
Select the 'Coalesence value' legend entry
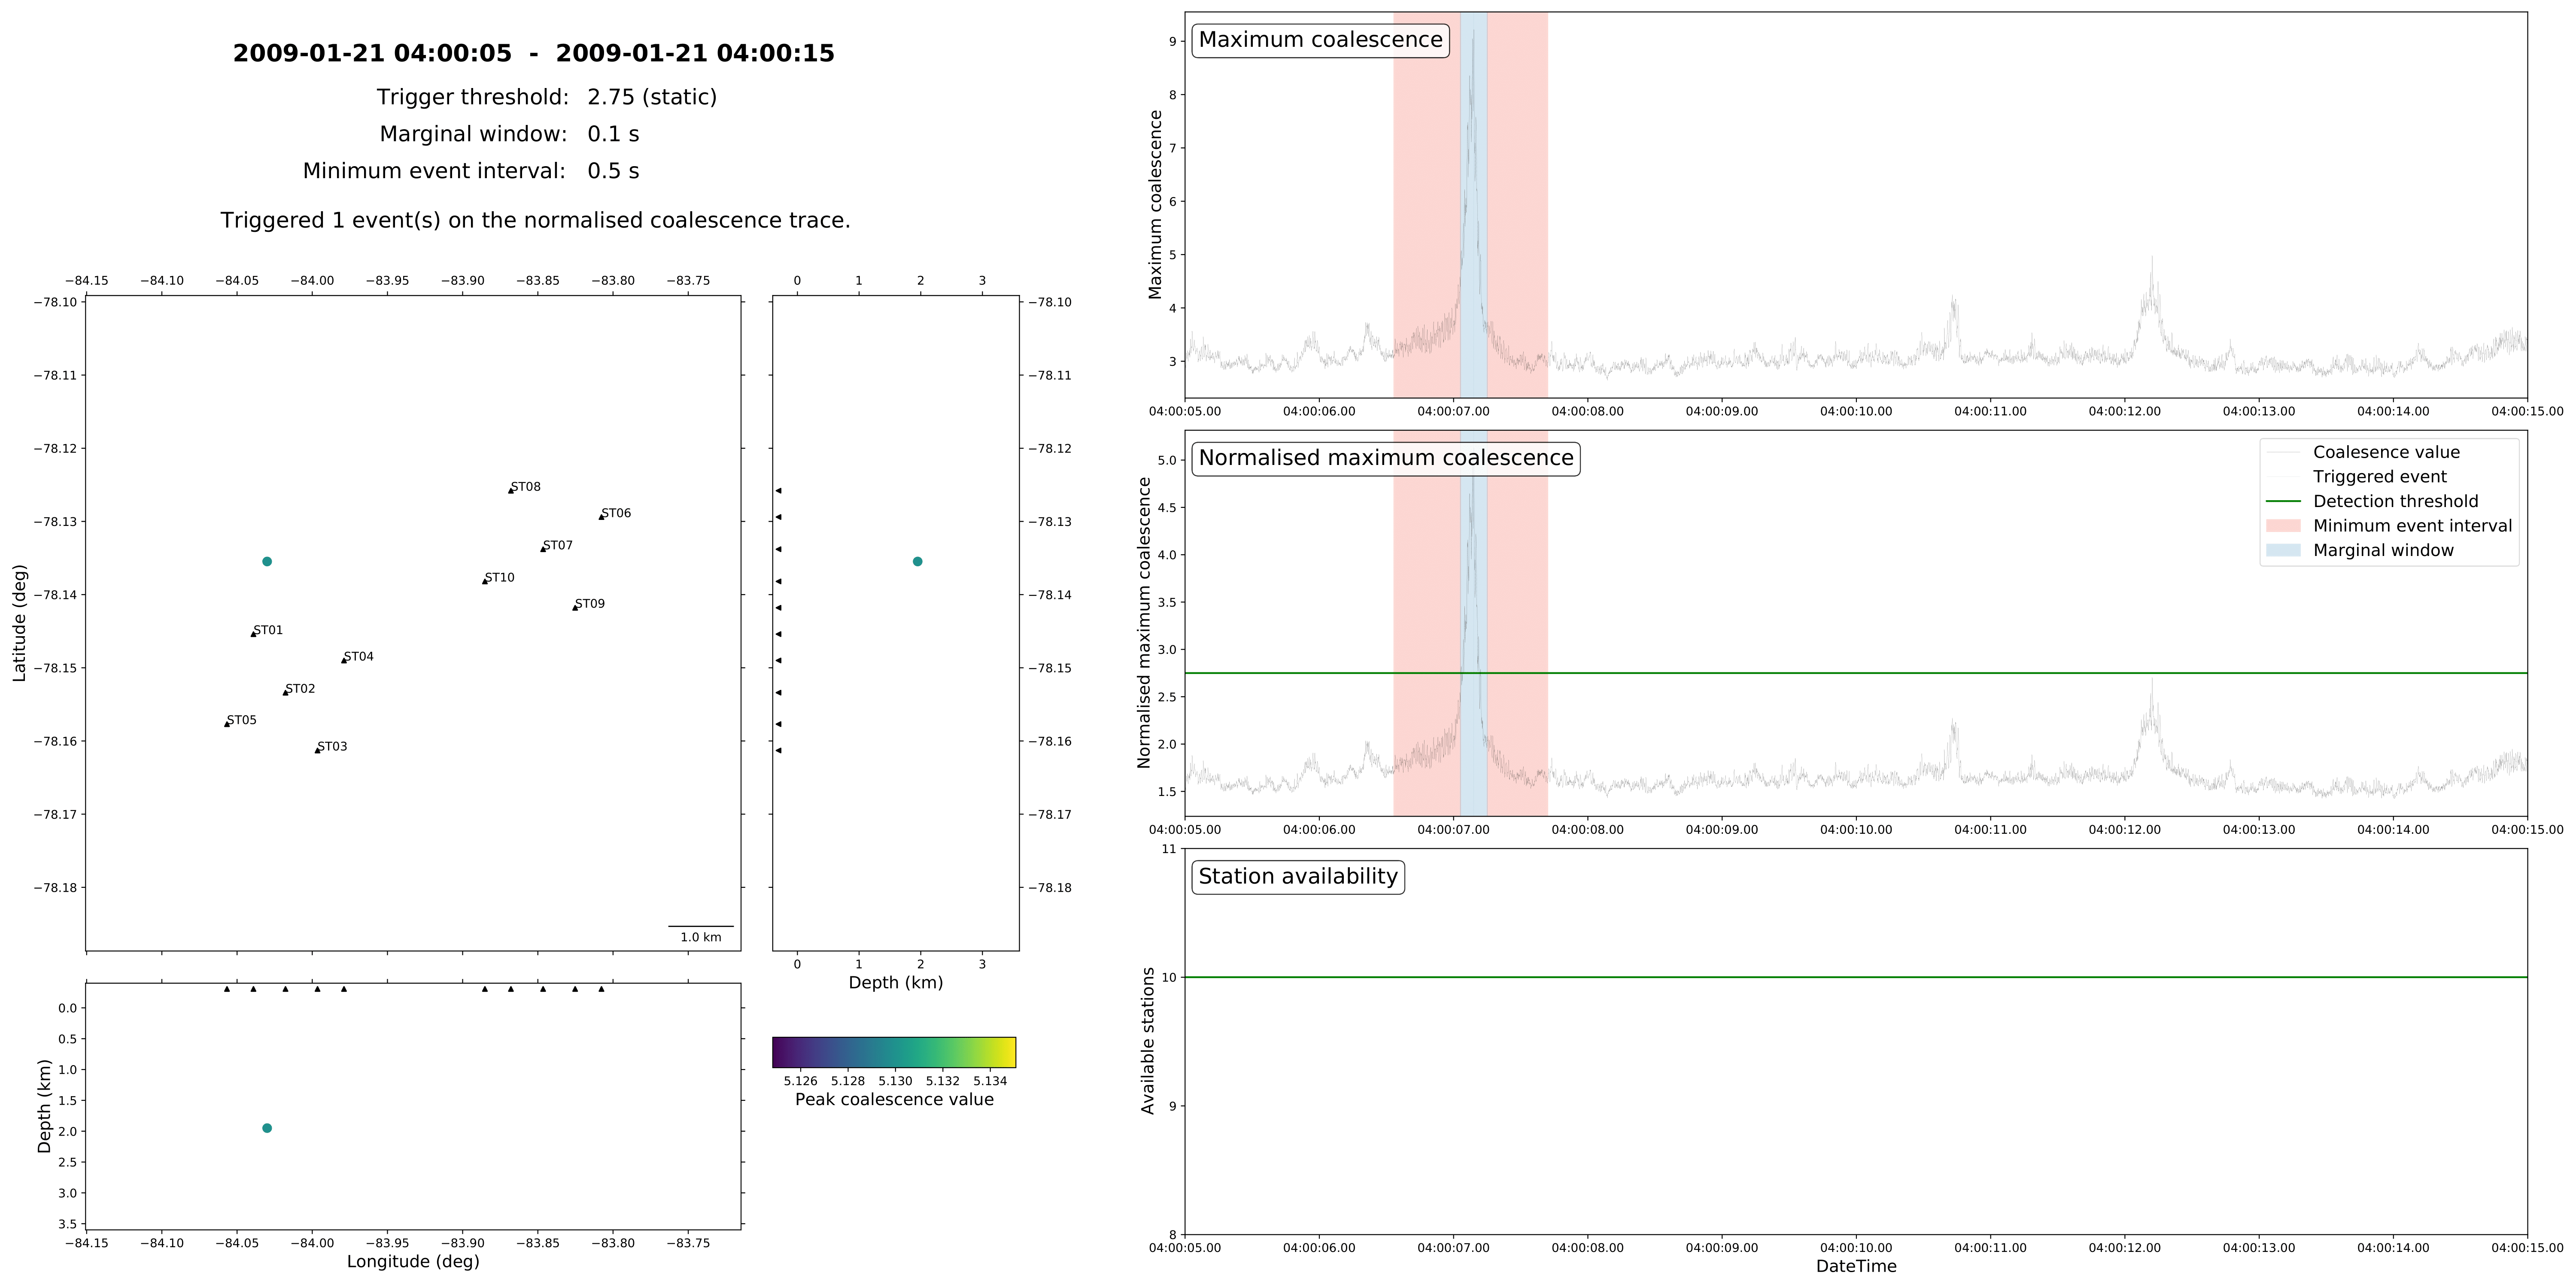click(x=2363, y=452)
